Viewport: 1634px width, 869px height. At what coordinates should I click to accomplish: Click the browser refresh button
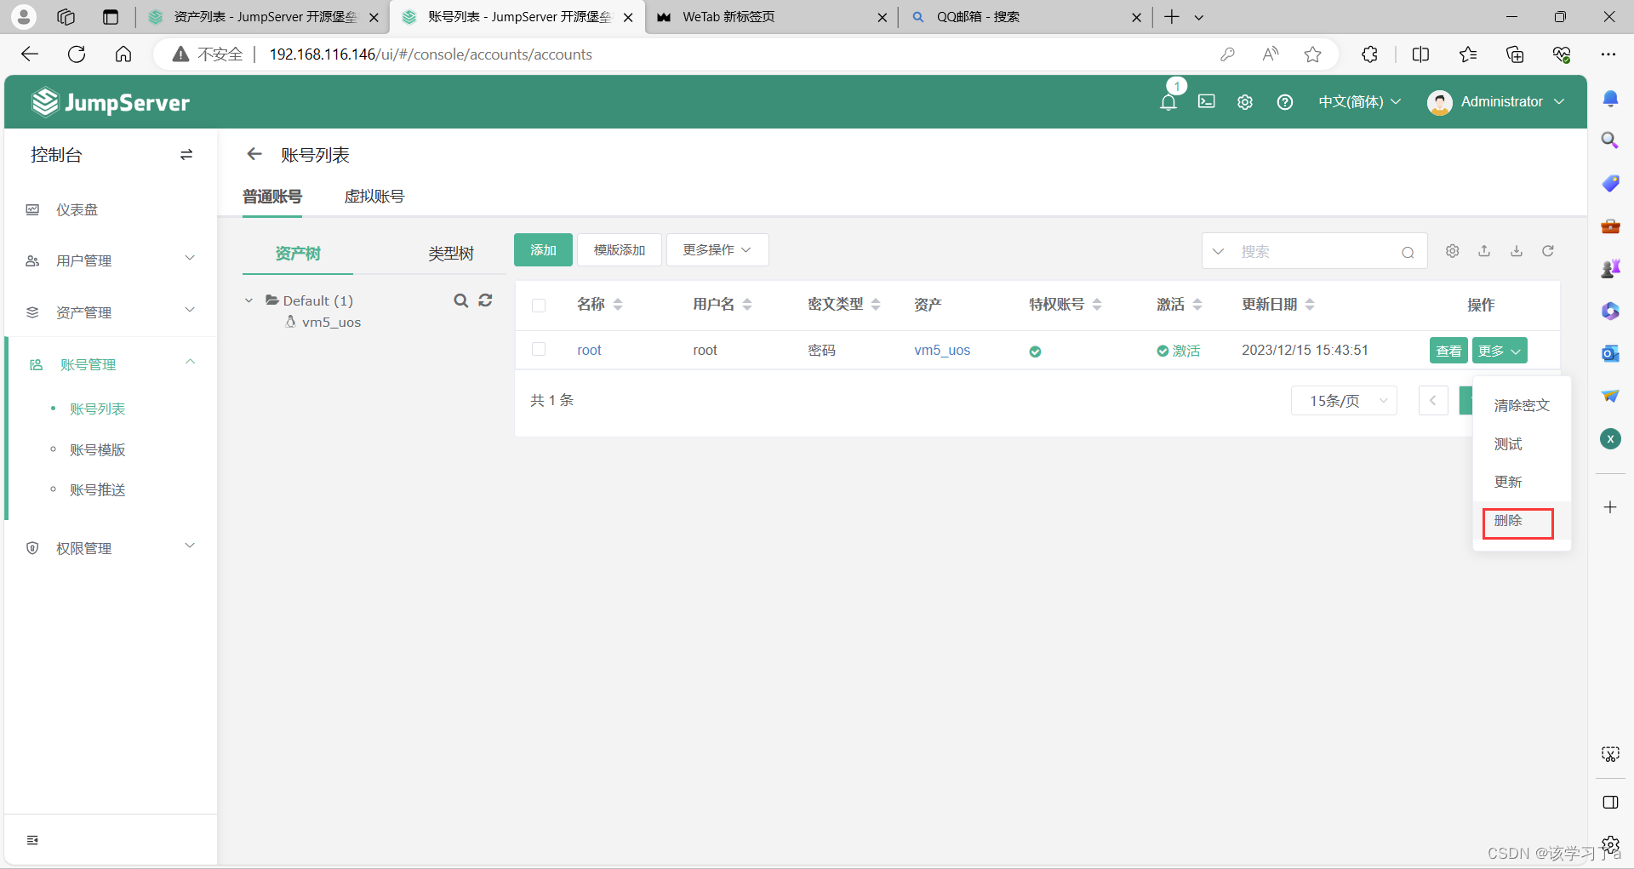77,54
